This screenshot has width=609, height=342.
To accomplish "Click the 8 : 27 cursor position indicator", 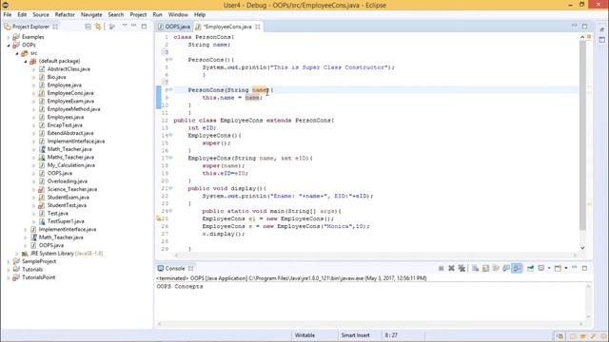I will click(x=391, y=335).
